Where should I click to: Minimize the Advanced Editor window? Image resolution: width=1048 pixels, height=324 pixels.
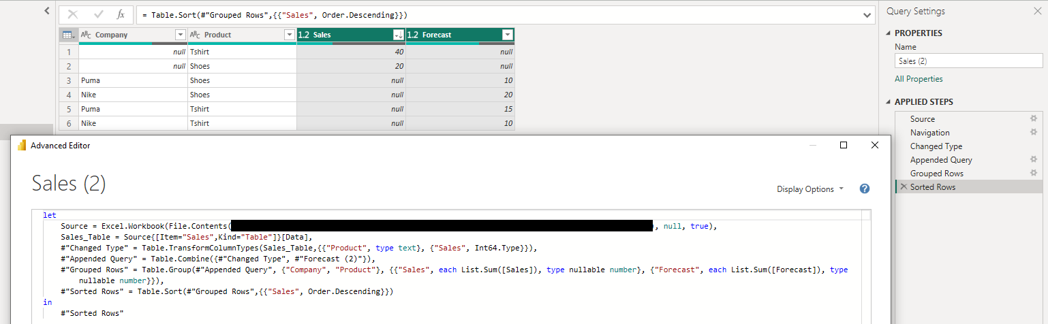click(813, 145)
